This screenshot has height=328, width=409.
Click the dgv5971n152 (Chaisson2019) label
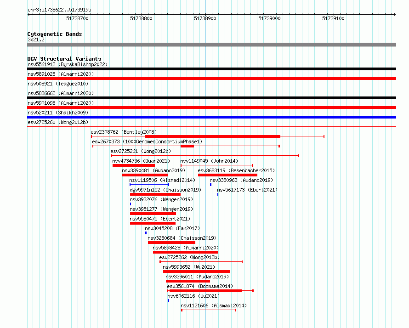(165, 190)
